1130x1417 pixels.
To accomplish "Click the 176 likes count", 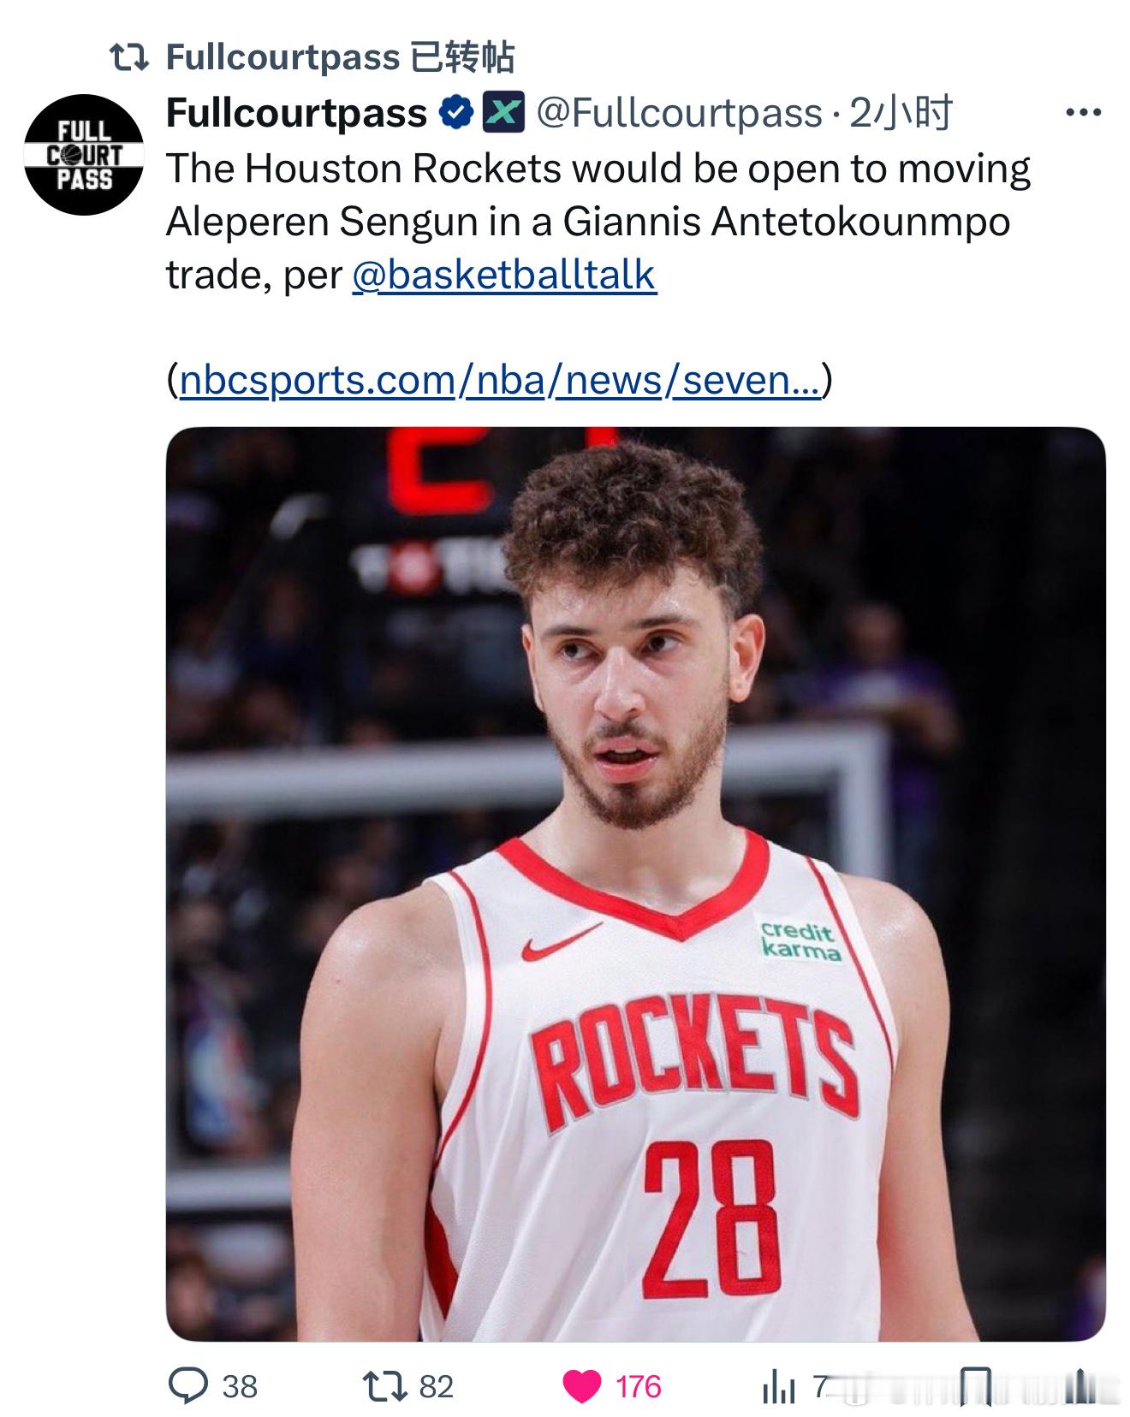I will point(639,1386).
